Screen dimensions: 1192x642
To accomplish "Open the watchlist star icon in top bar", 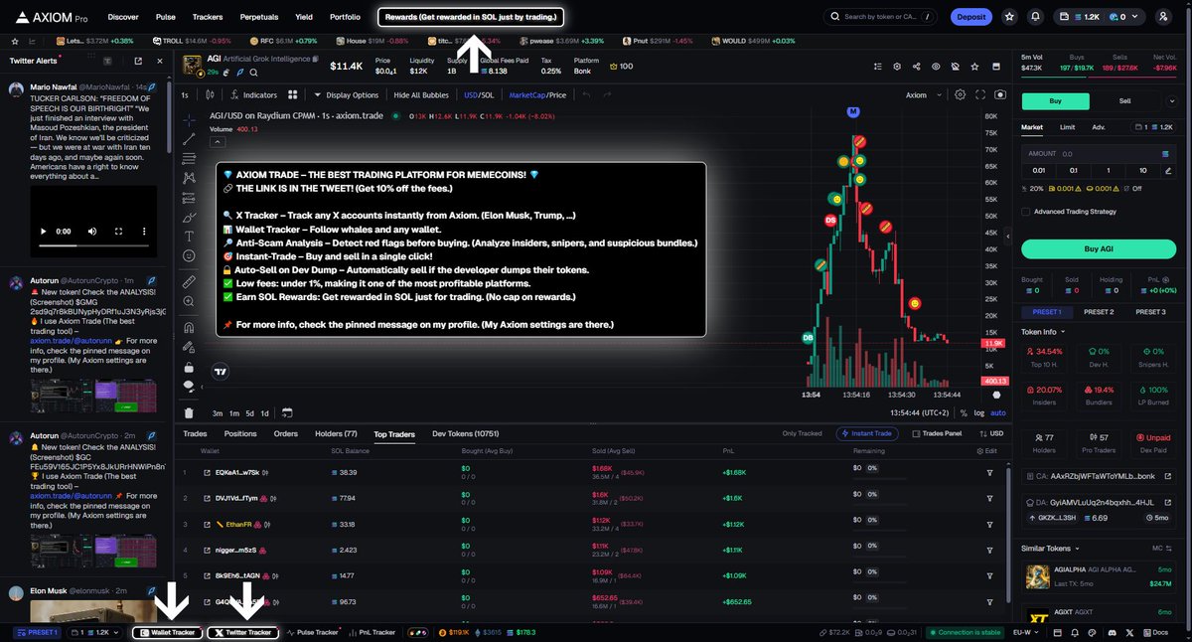I will (1009, 17).
